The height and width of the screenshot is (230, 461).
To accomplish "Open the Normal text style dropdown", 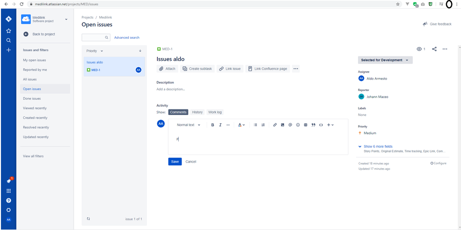I will (188, 125).
